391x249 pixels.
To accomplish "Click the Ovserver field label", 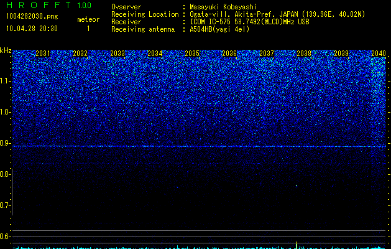I will (x=126, y=7).
